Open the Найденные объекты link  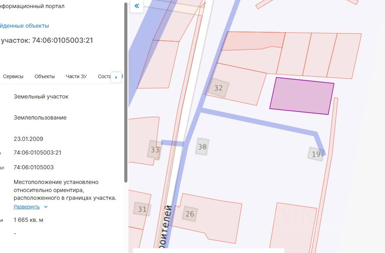[24, 26]
